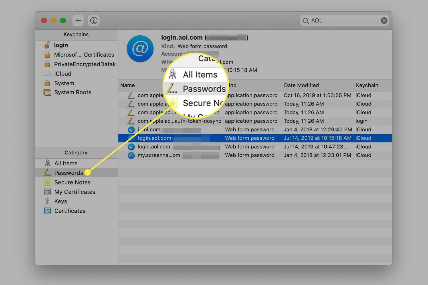Click padlock icon next to Microsof..._Certificates

click(x=47, y=55)
